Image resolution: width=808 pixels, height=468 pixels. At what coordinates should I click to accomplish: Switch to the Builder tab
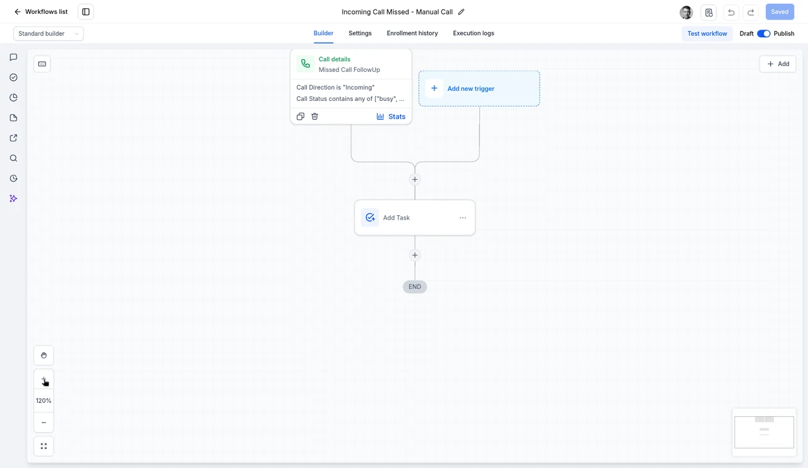[323, 33]
